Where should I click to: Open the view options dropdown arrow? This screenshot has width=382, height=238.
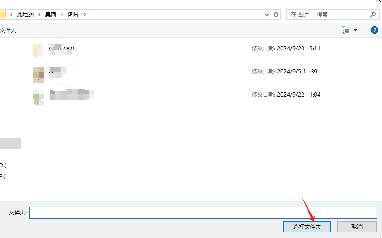tap(356, 30)
